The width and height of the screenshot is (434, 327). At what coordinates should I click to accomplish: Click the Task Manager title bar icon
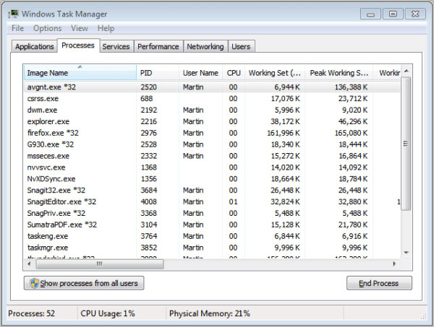click(13, 14)
